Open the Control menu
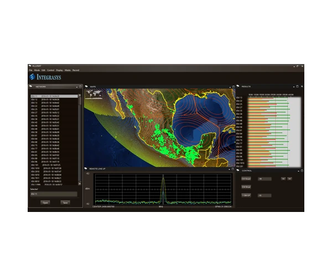332x276 pixels. 50,70
